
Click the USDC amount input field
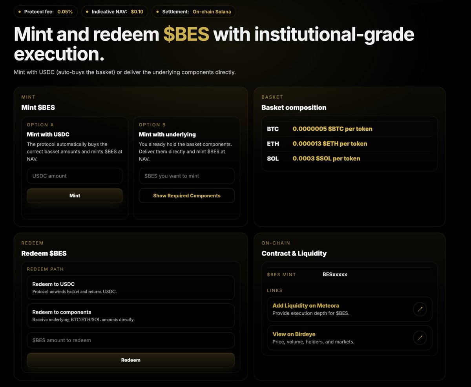tap(75, 176)
